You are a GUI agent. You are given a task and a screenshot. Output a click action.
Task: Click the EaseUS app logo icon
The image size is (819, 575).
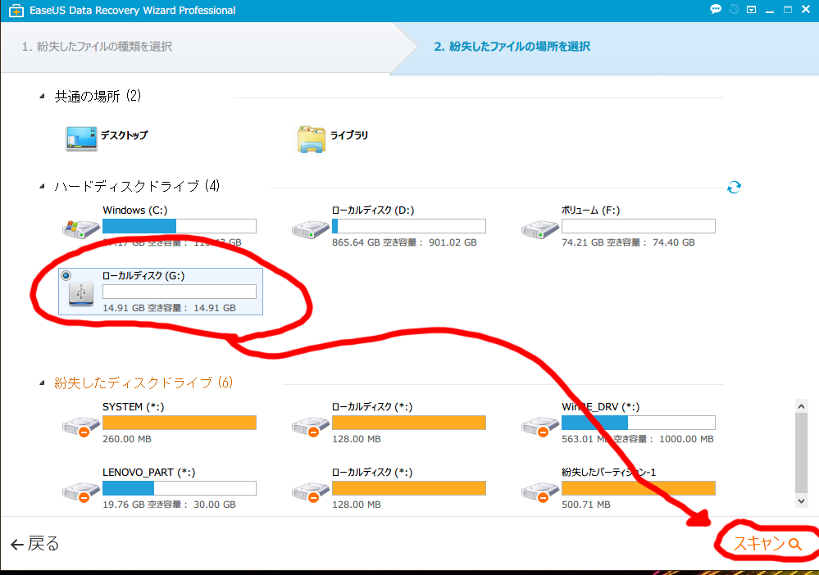16,11
